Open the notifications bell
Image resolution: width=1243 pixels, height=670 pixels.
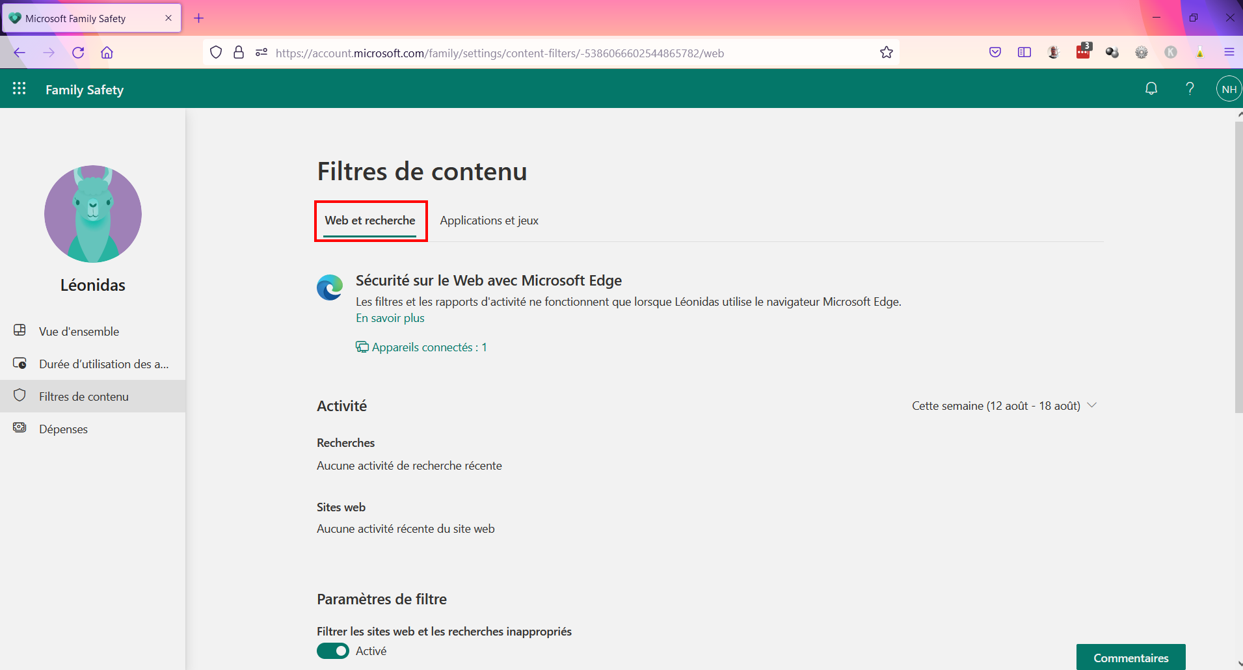1151,88
